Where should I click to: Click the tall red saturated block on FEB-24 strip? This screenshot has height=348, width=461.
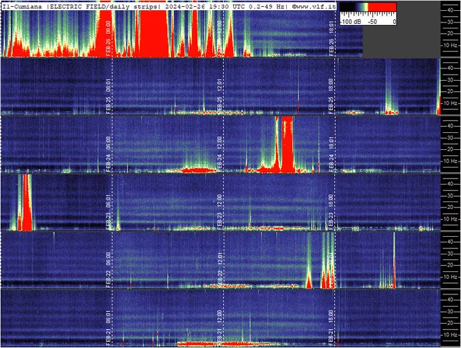[x=287, y=144]
